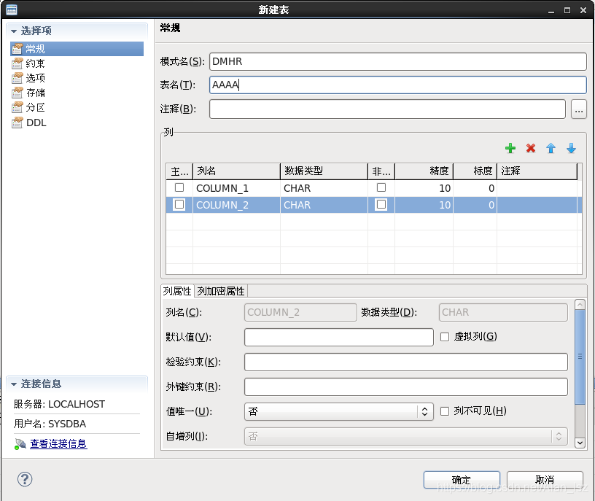Click the 取消 button
595x501 pixels.
pos(545,480)
